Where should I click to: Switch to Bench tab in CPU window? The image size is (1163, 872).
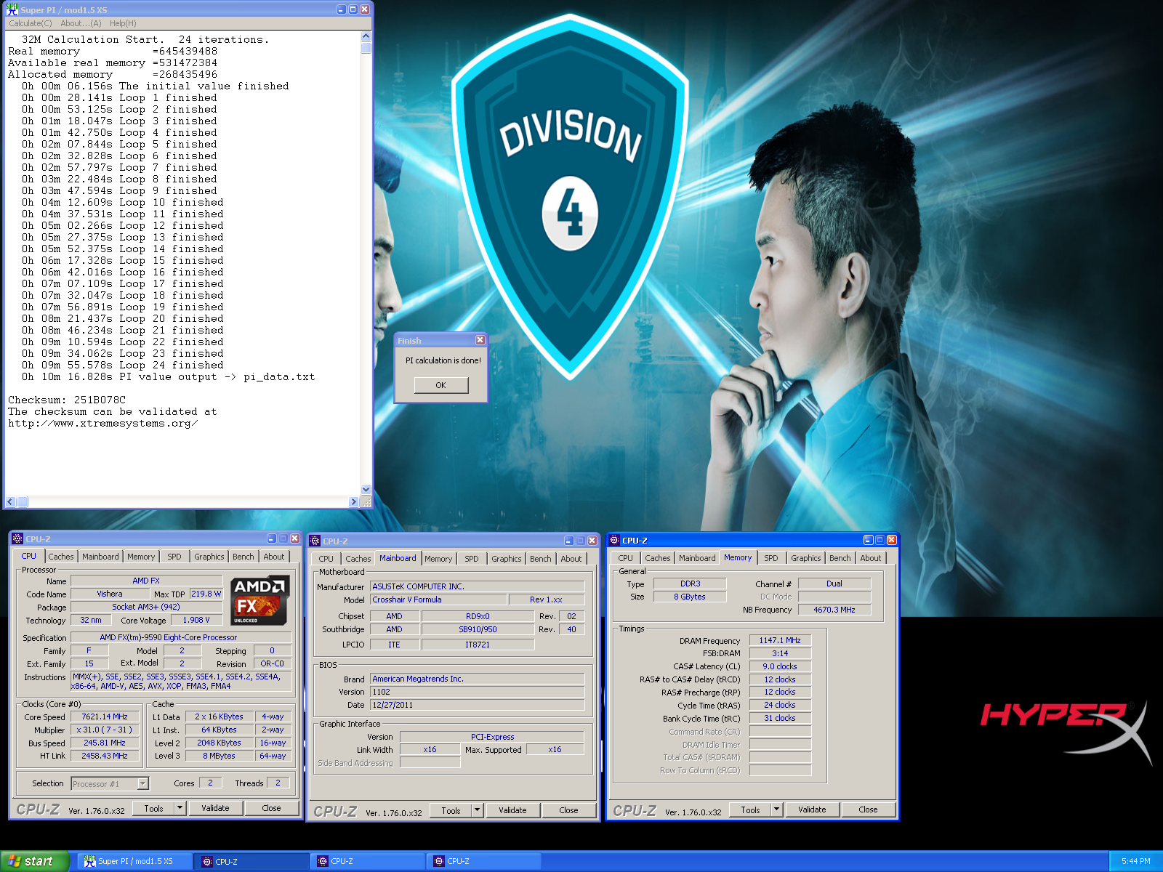coord(244,557)
